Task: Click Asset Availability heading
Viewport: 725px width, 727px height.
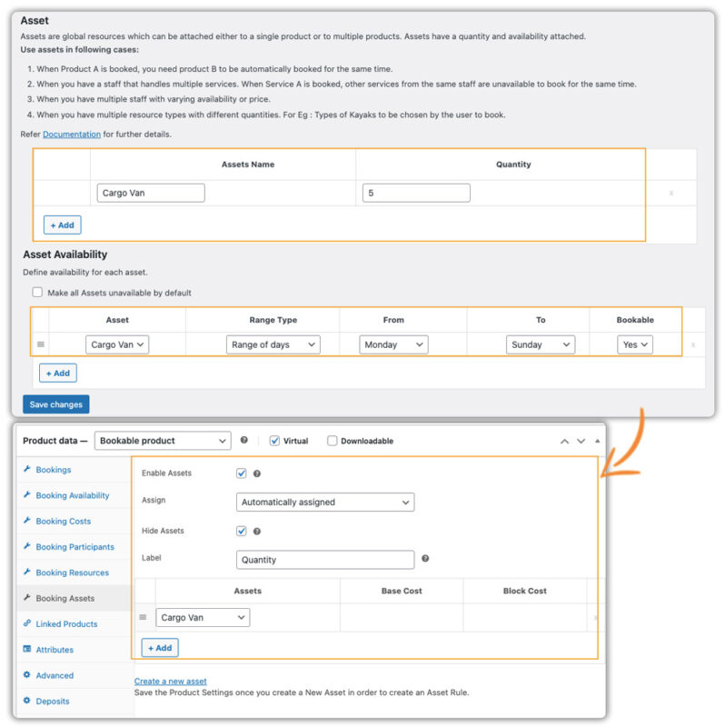Action: tap(65, 254)
